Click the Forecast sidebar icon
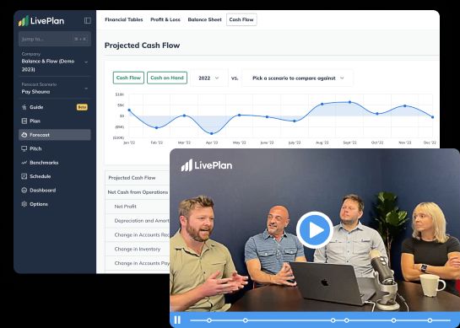 click(24, 135)
